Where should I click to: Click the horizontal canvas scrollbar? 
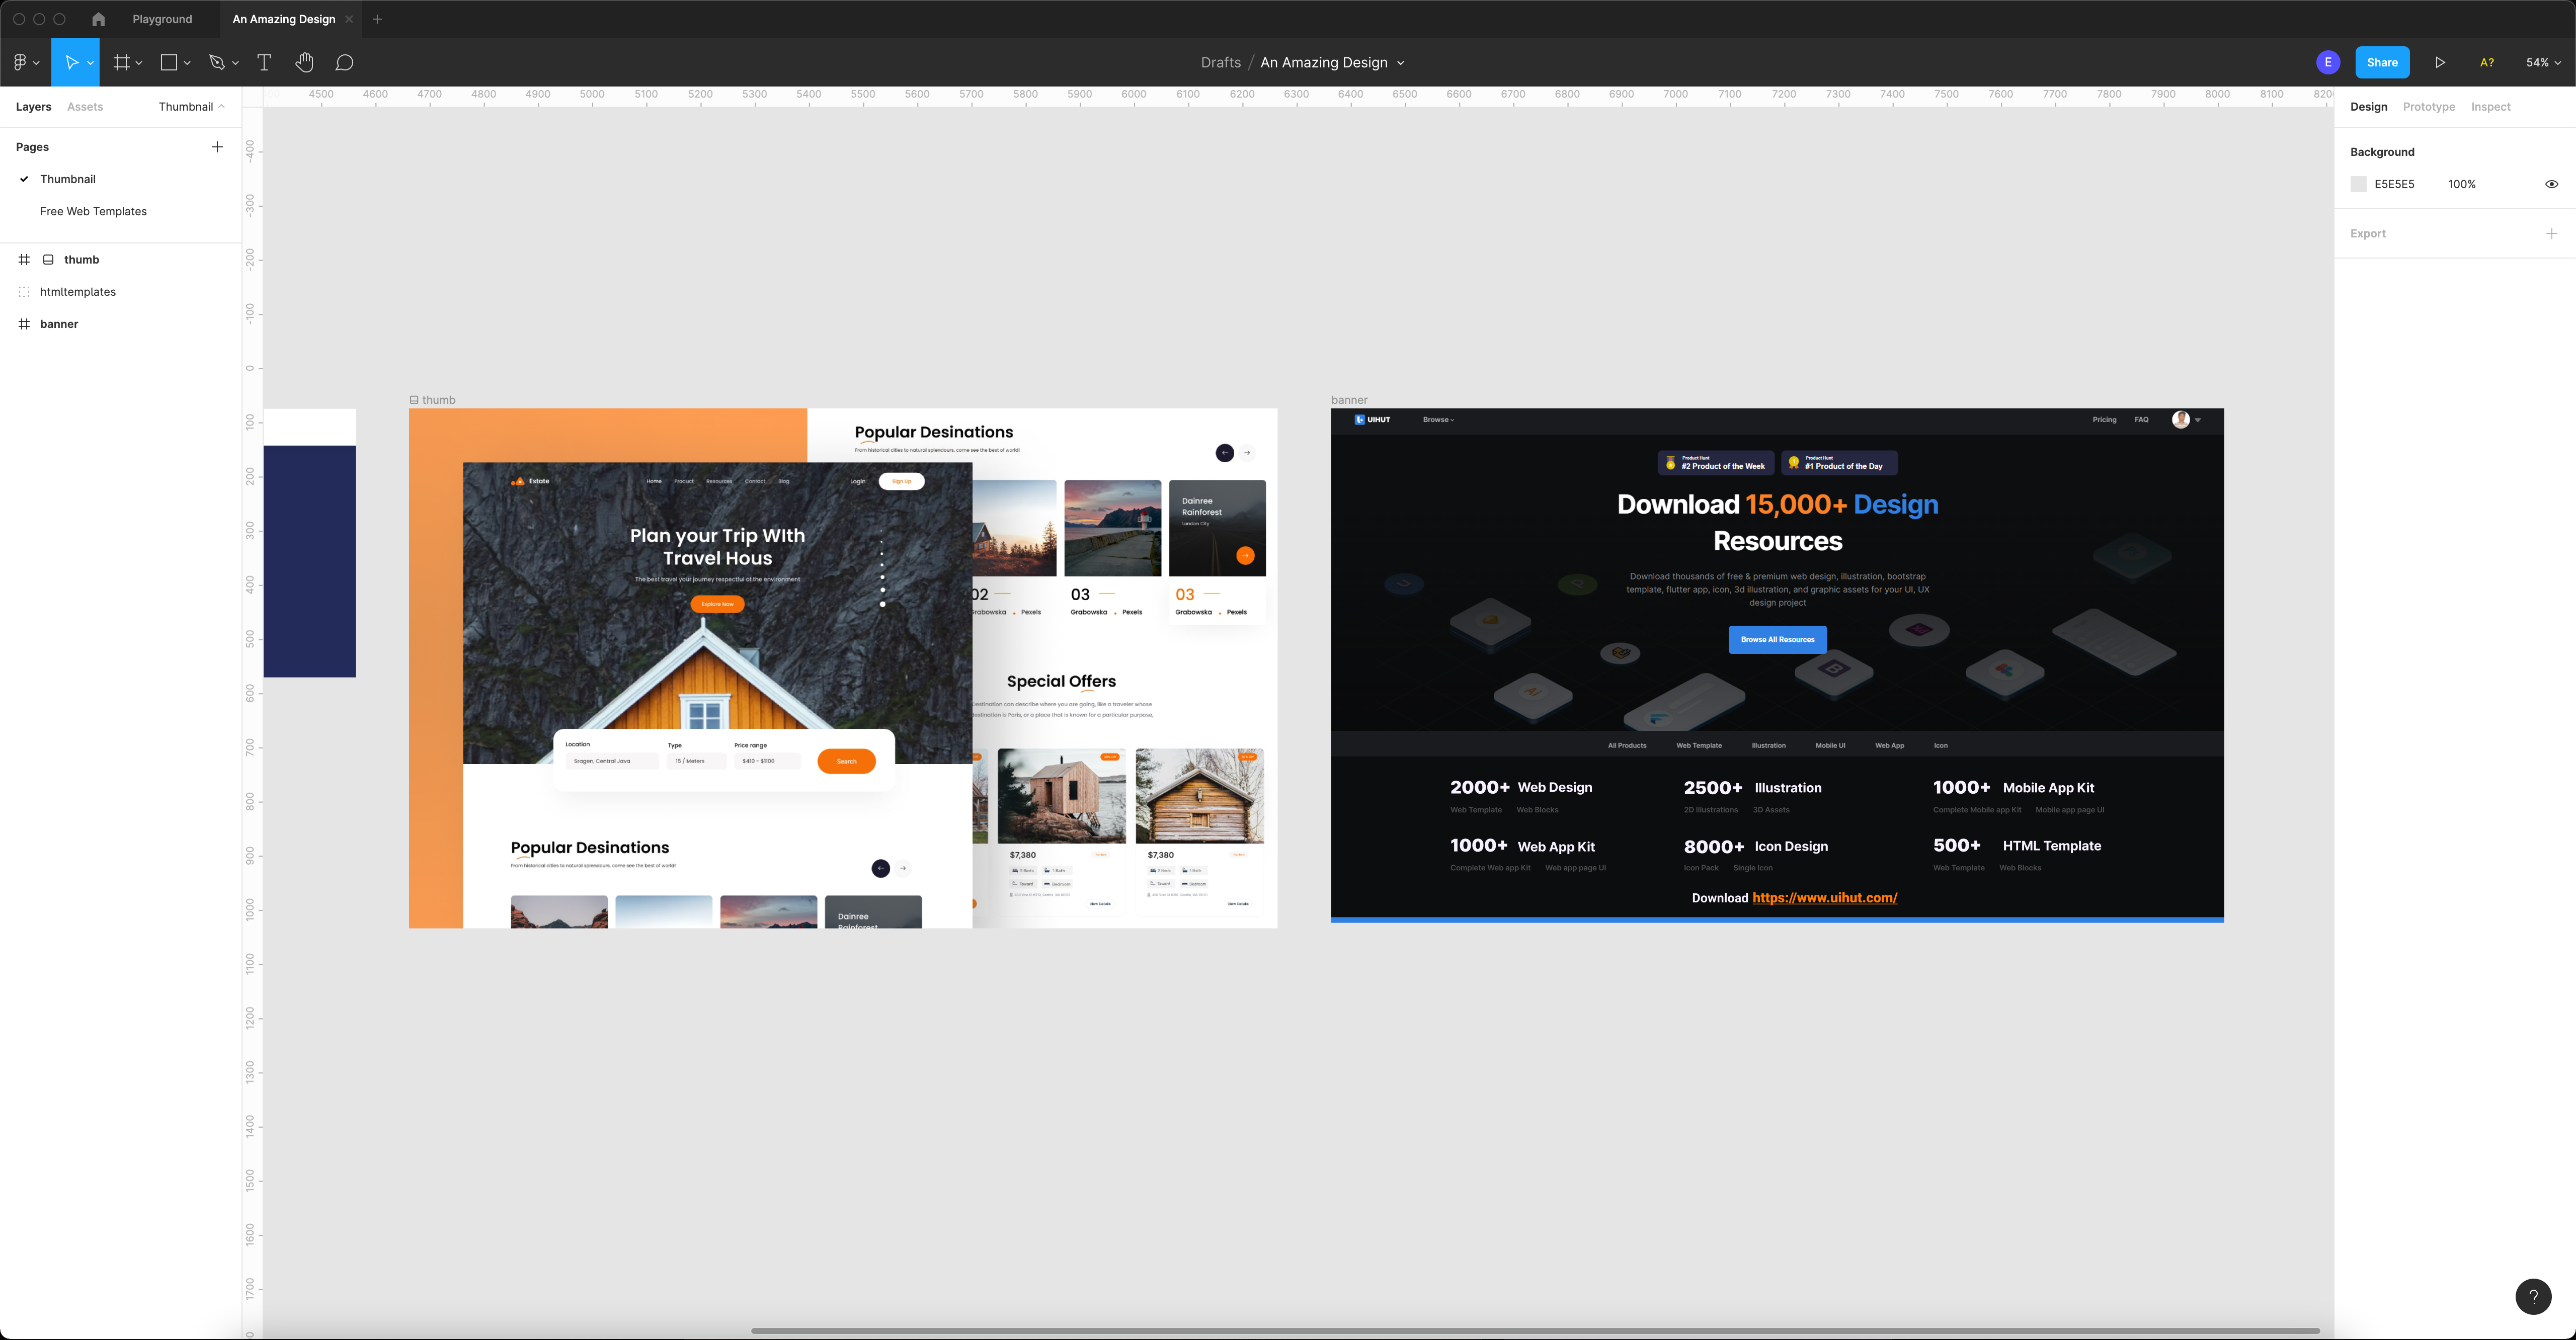[x=1535, y=1331]
